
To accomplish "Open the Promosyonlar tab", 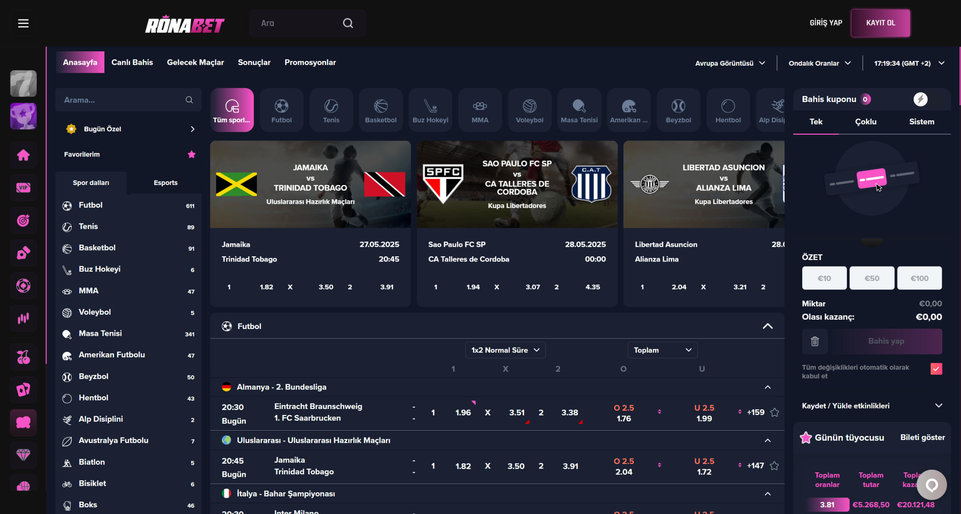I will 310,62.
